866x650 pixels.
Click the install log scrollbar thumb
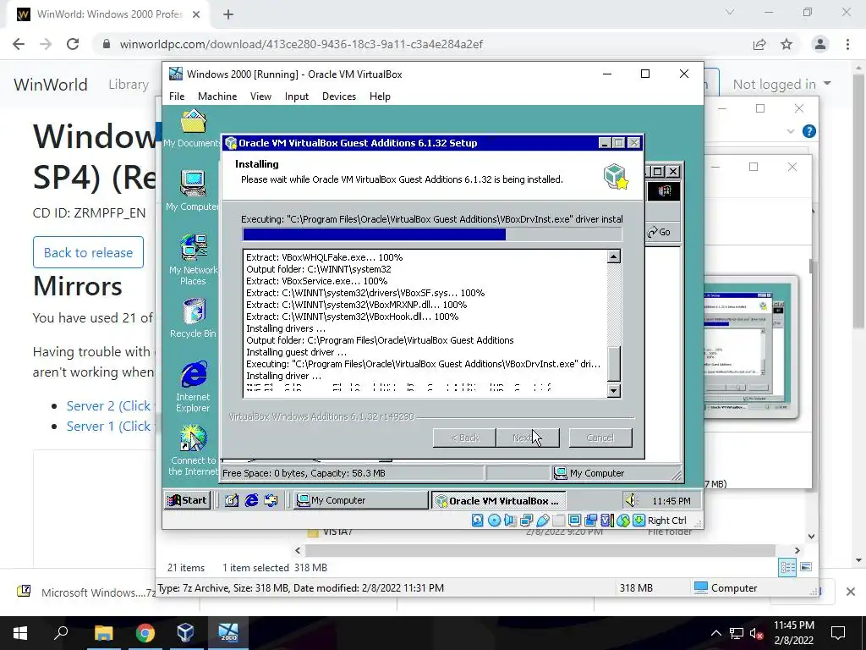(x=614, y=364)
